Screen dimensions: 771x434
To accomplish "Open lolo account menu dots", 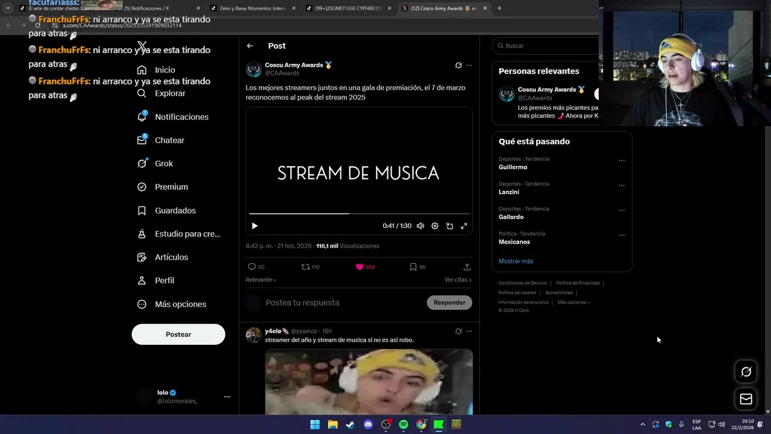I will (227, 397).
